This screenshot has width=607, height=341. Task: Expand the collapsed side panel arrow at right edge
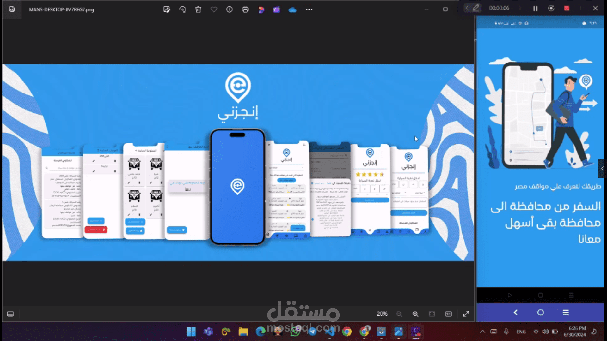click(x=602, y=168)
